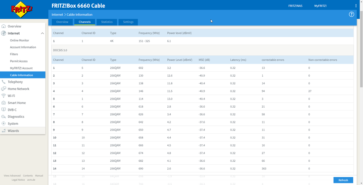Open the Settings tab

128,22
